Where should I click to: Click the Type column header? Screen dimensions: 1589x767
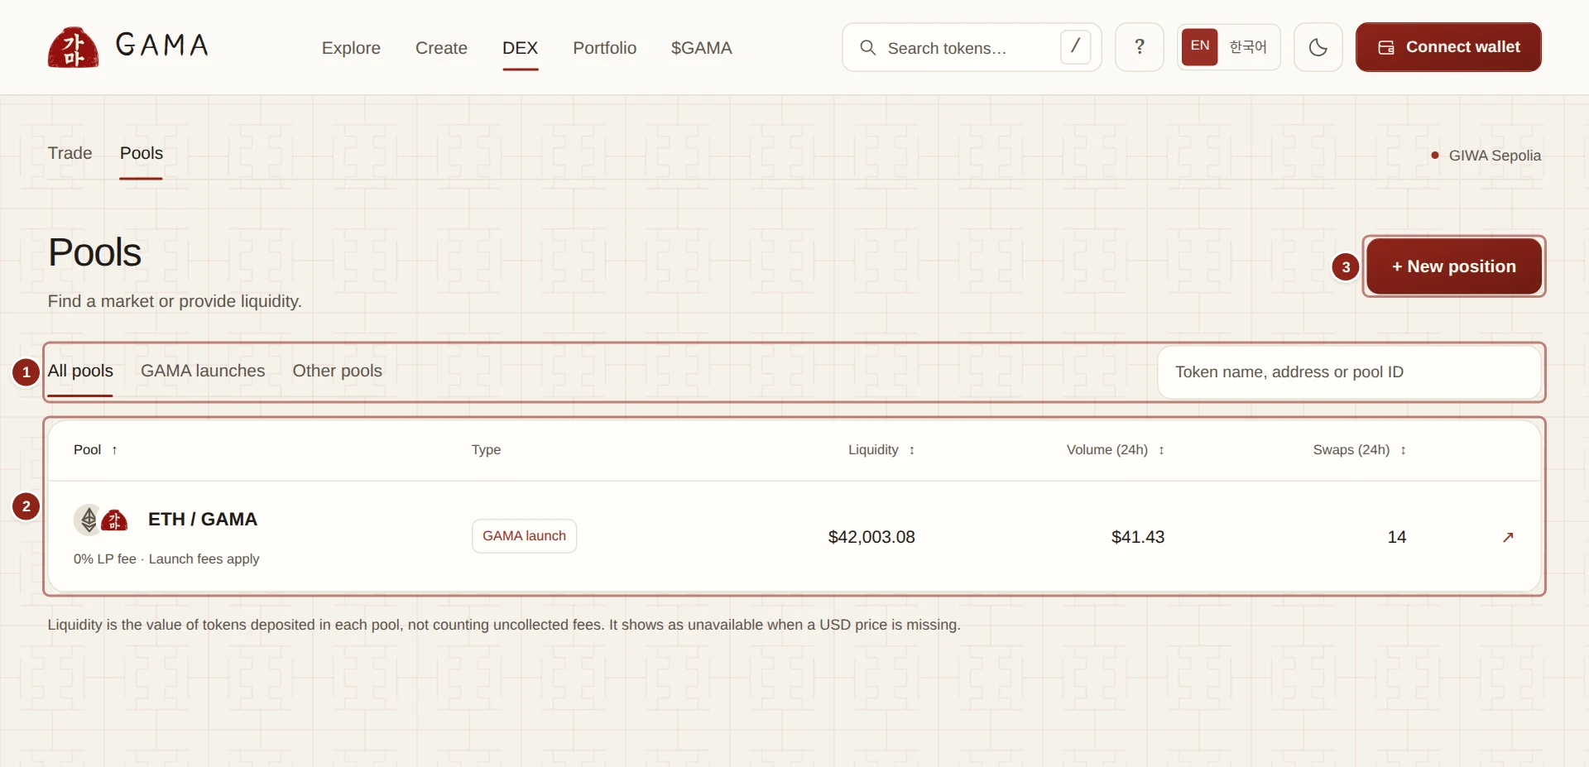(486, 450)
